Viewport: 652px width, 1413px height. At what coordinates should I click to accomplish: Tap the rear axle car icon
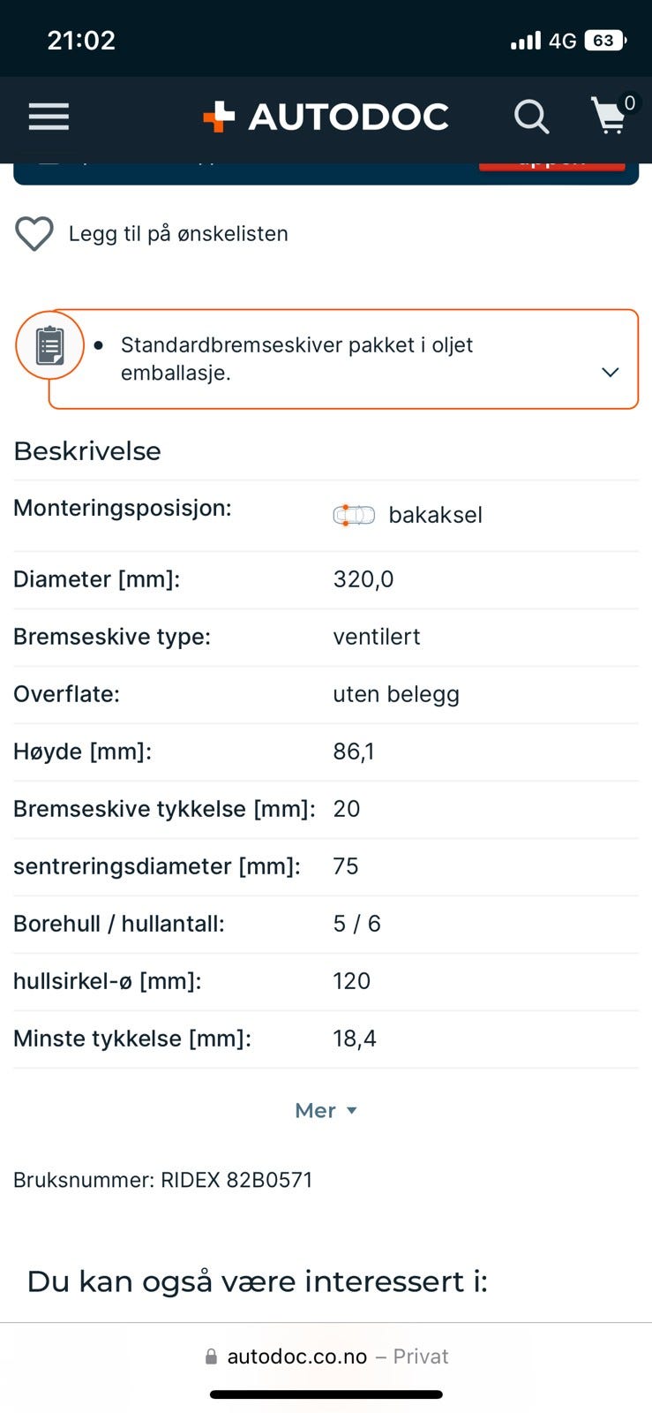click(354, 515)
